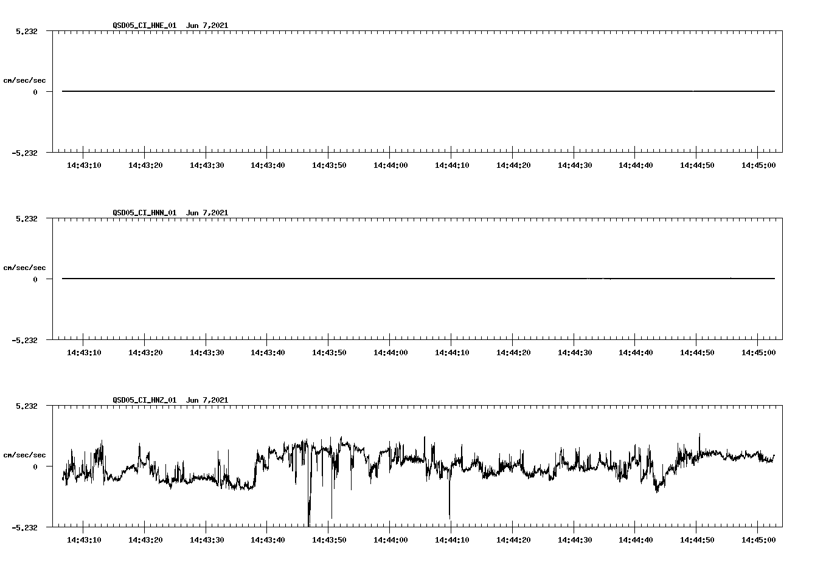Image resolution: width=826 pixels, height=562 pixels.
Task: Click the 0 axis label of HNE plot
Action: (x=35, y=92)
